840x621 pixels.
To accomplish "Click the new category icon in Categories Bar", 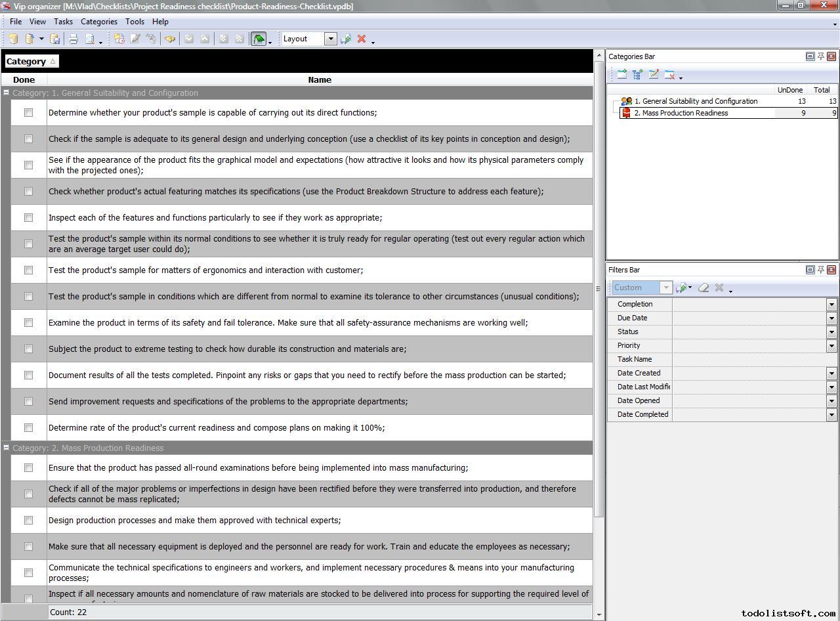I will click(x=621, y=75).
